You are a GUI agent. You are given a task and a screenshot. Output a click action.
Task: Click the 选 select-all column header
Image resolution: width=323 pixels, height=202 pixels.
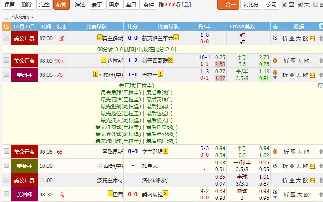6,27
